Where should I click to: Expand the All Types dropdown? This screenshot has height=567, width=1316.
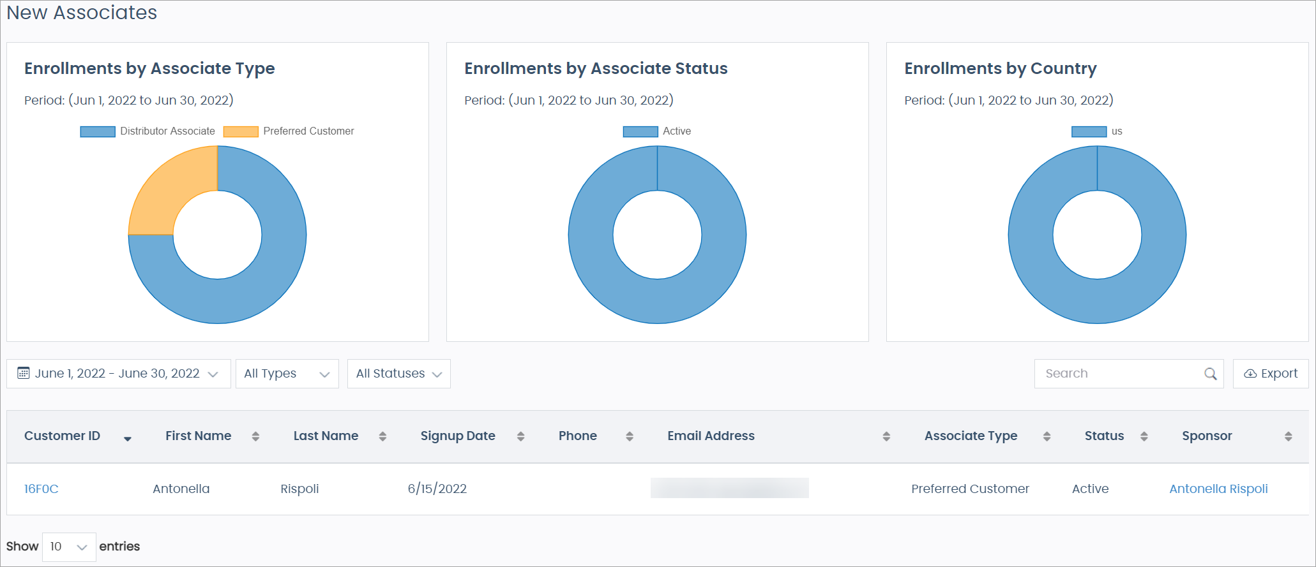(x=287, y=374)
